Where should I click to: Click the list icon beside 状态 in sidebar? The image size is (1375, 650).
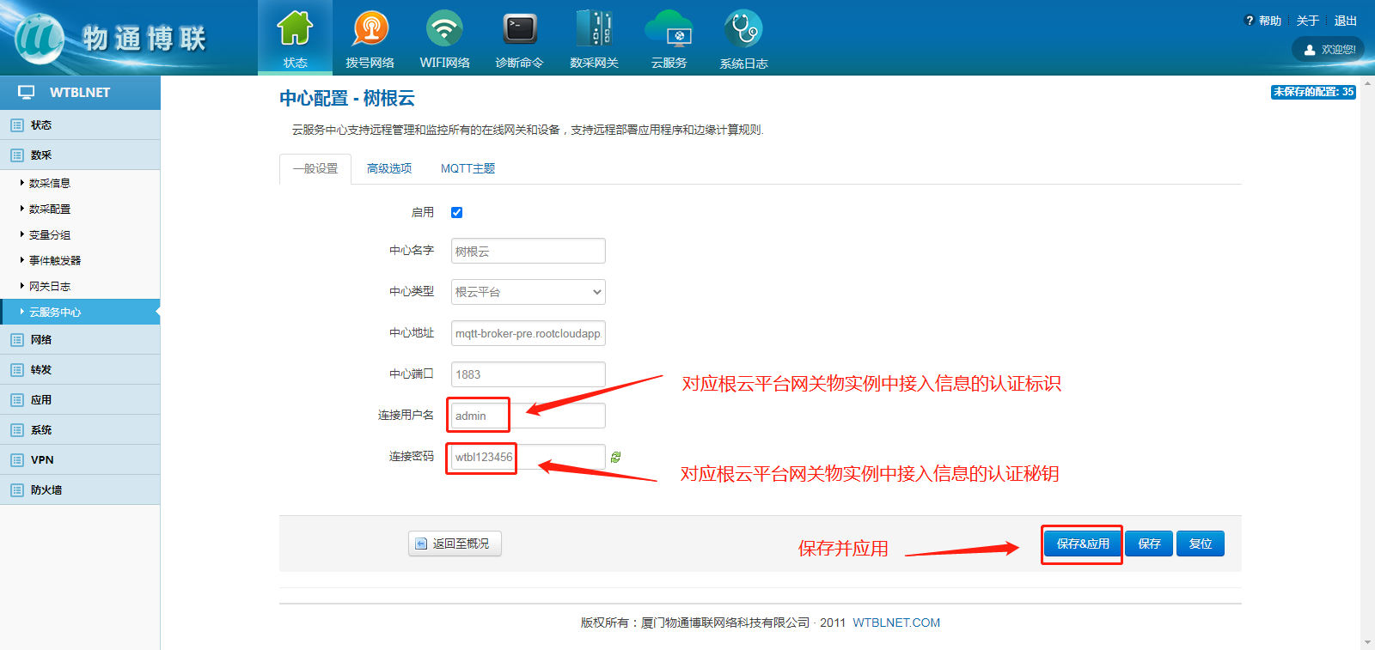[x=17, y=125]
